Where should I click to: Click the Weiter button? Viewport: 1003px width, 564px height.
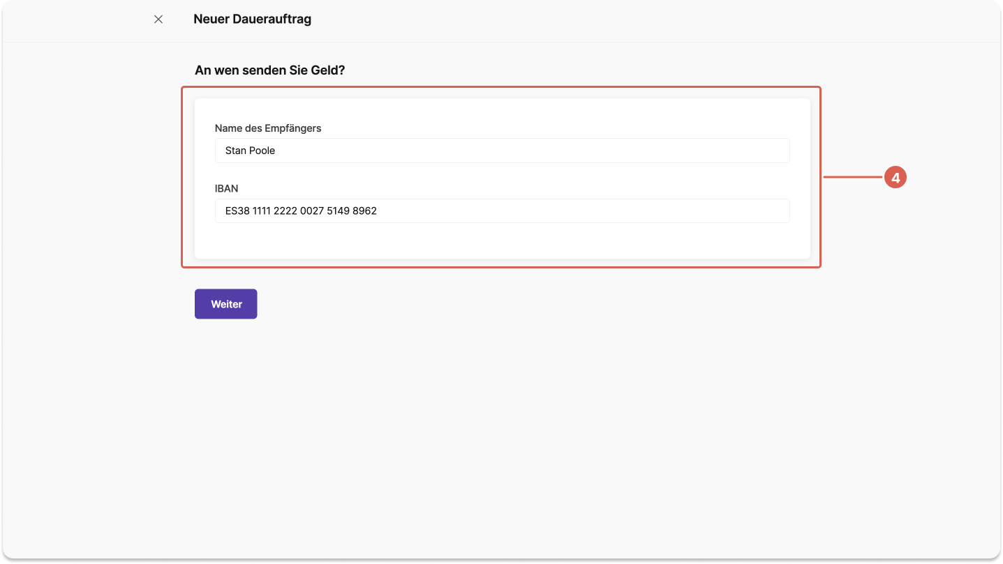pyautogui.click(x=226, y=304)
